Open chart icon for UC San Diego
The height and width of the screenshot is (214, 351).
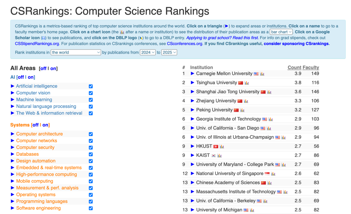click(269, 129)
